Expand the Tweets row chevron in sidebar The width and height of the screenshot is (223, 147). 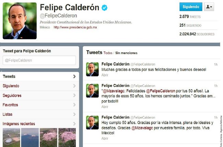74,77
